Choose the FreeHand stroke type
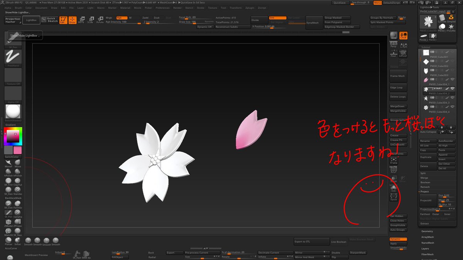Image resolution: width=463 pixels, height=260 pixels. pos(13,59)
